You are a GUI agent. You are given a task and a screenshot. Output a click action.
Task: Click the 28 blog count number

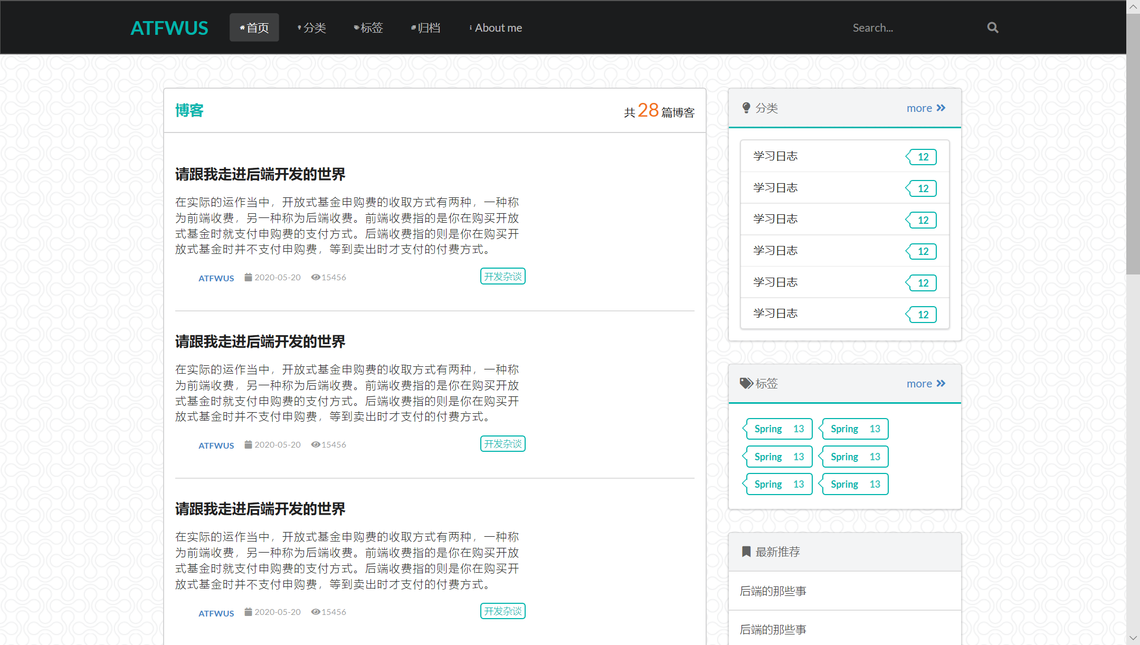click(x=648, y=110)
